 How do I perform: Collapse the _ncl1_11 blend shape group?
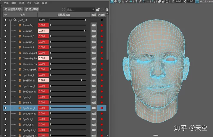coord(10,20)
